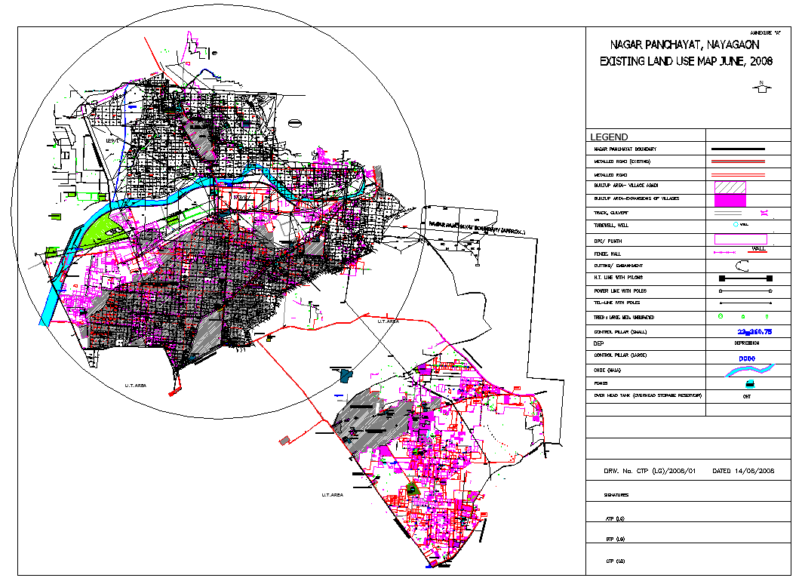Click the black Nagar Panchayat boundary line sample
The image size is (802, 578).
tap(739, 149)
